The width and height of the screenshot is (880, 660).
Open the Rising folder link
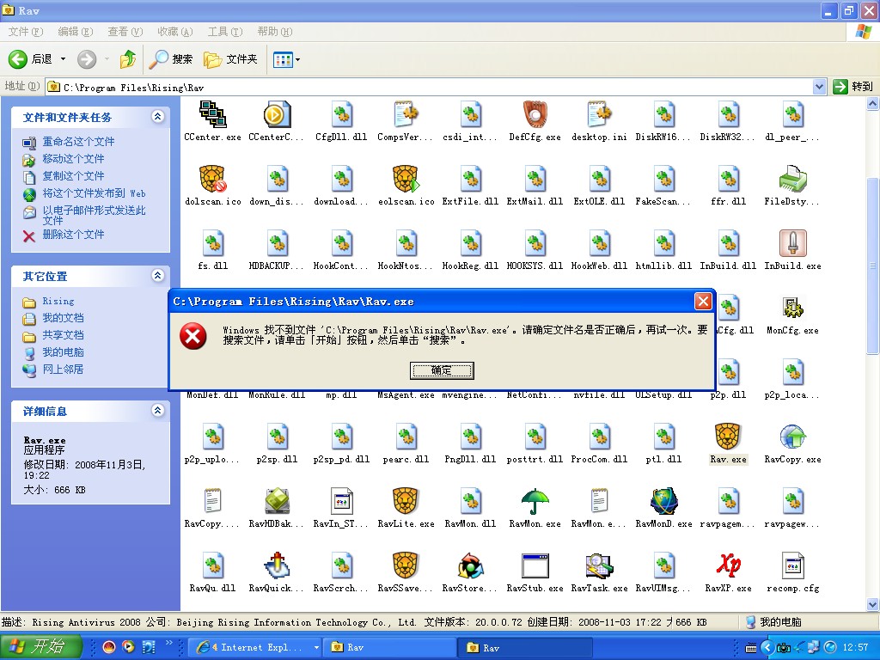[58, 301]
